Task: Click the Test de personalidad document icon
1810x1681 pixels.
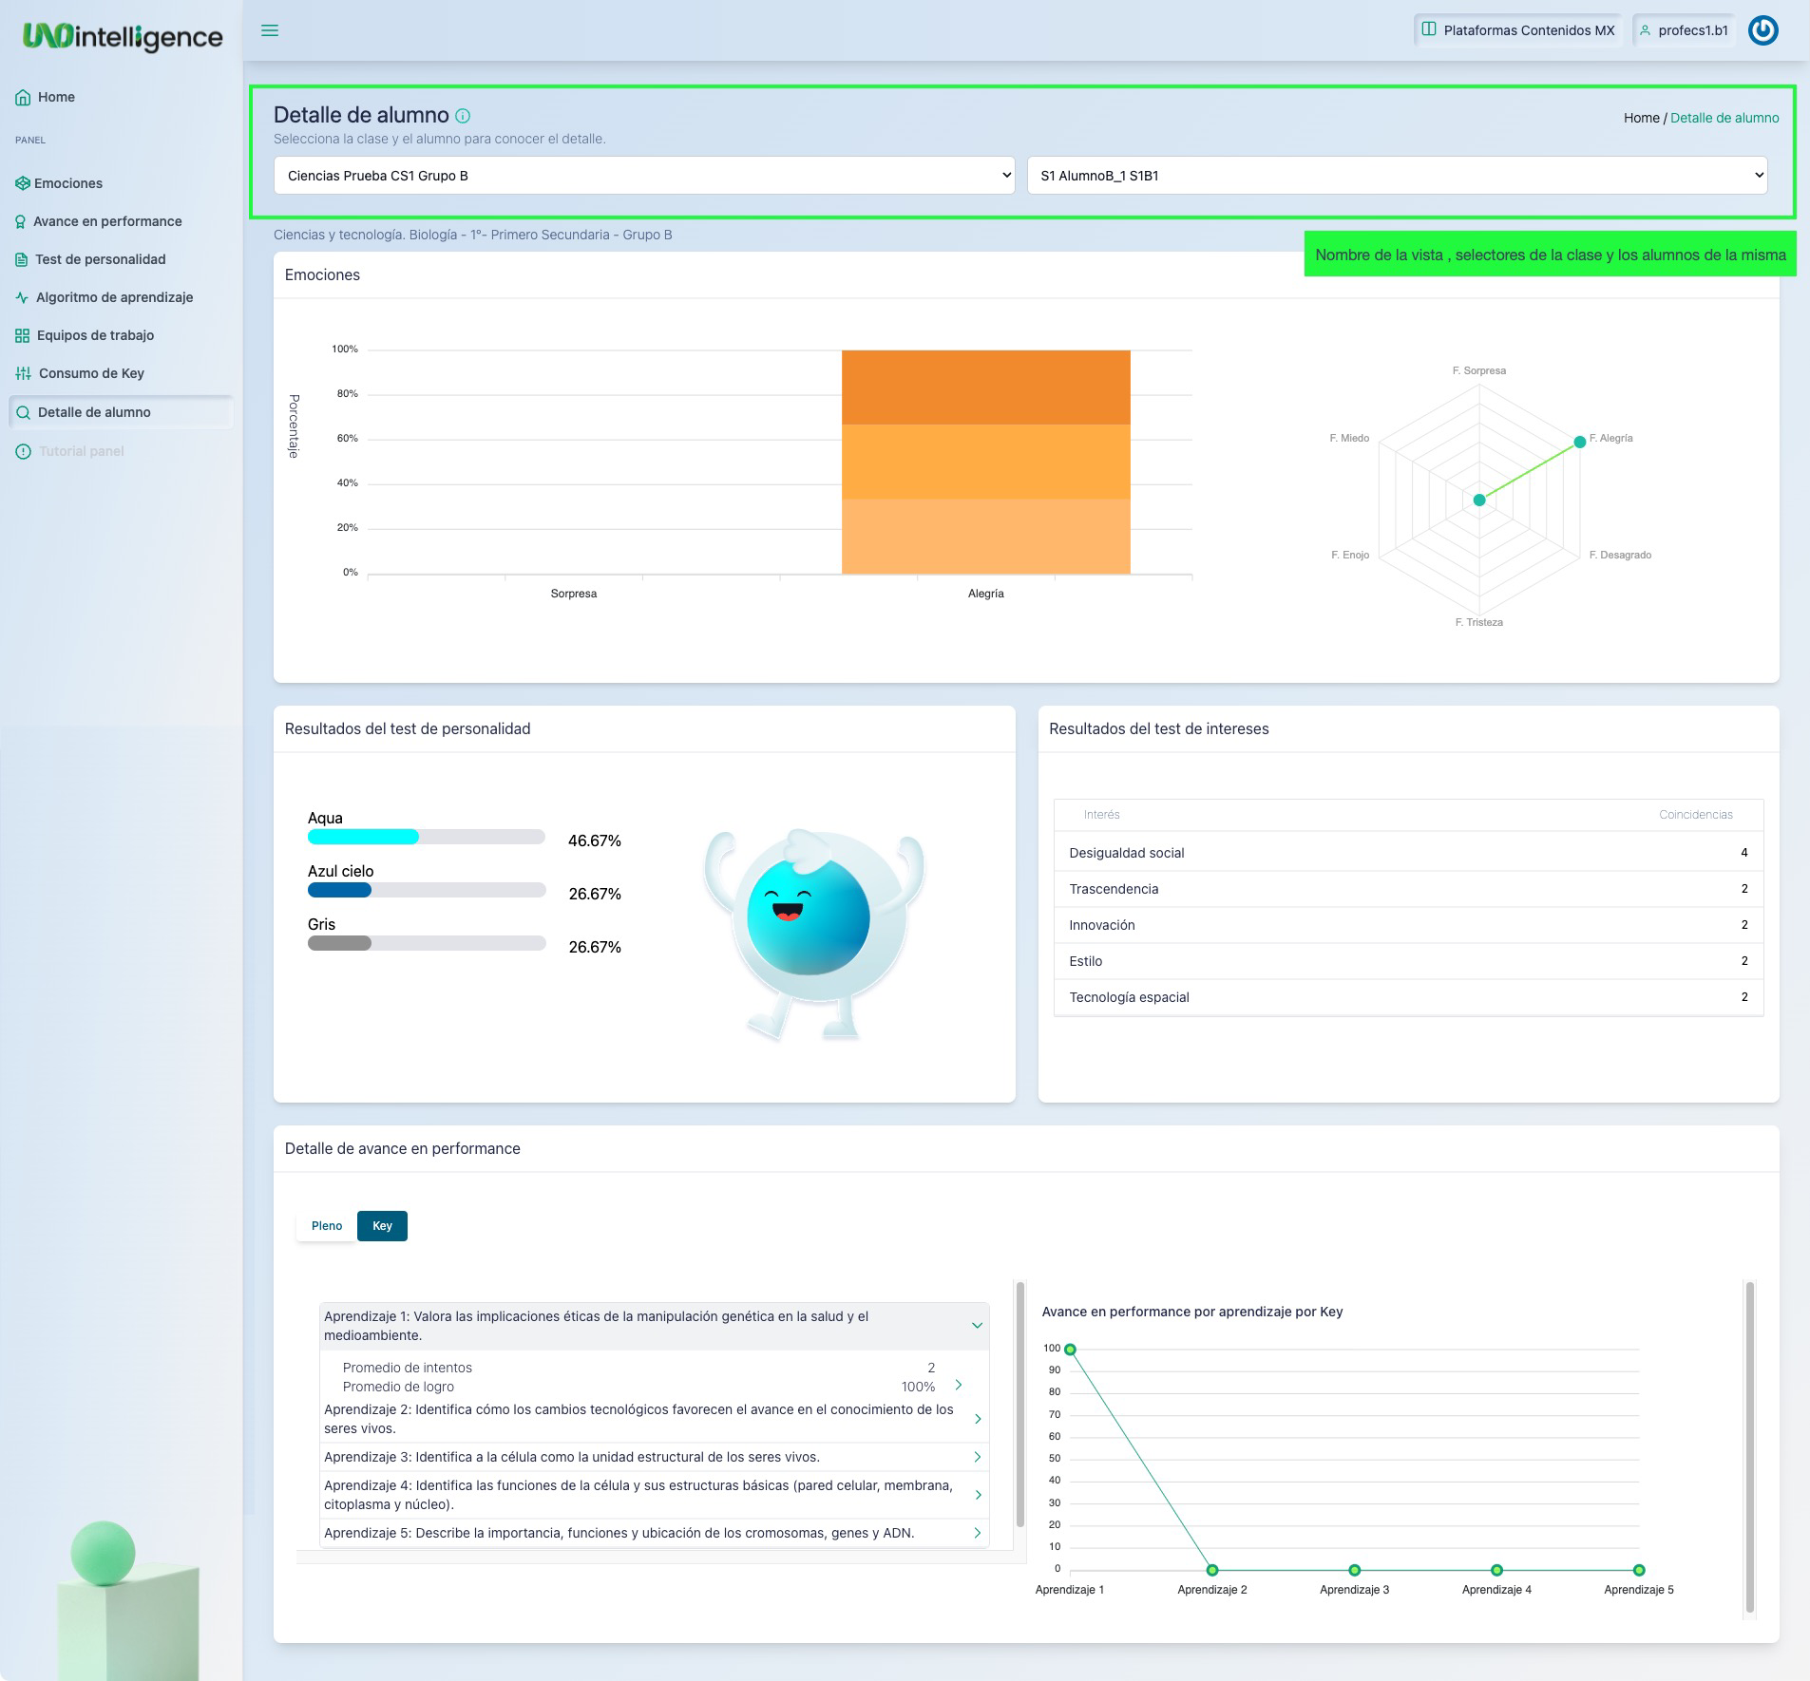Action: pyautogui.click(x=22, y=259)
